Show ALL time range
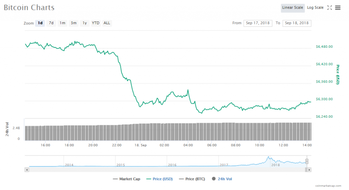This screenshot has height=190, width=349. click(x=107, y=23)
